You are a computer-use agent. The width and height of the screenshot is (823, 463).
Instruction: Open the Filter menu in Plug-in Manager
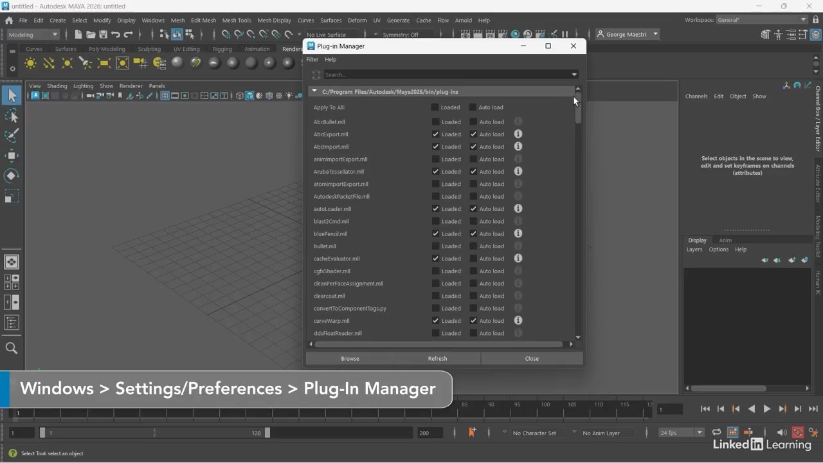(312, 59)
